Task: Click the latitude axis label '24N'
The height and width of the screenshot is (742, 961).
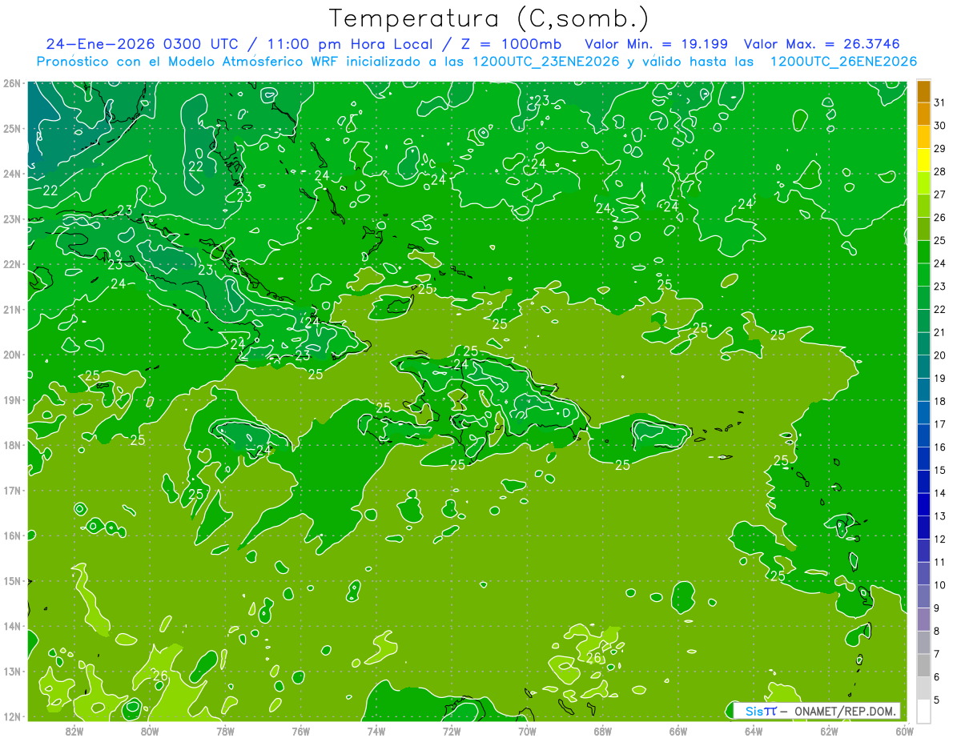Action: coord(11,174)
